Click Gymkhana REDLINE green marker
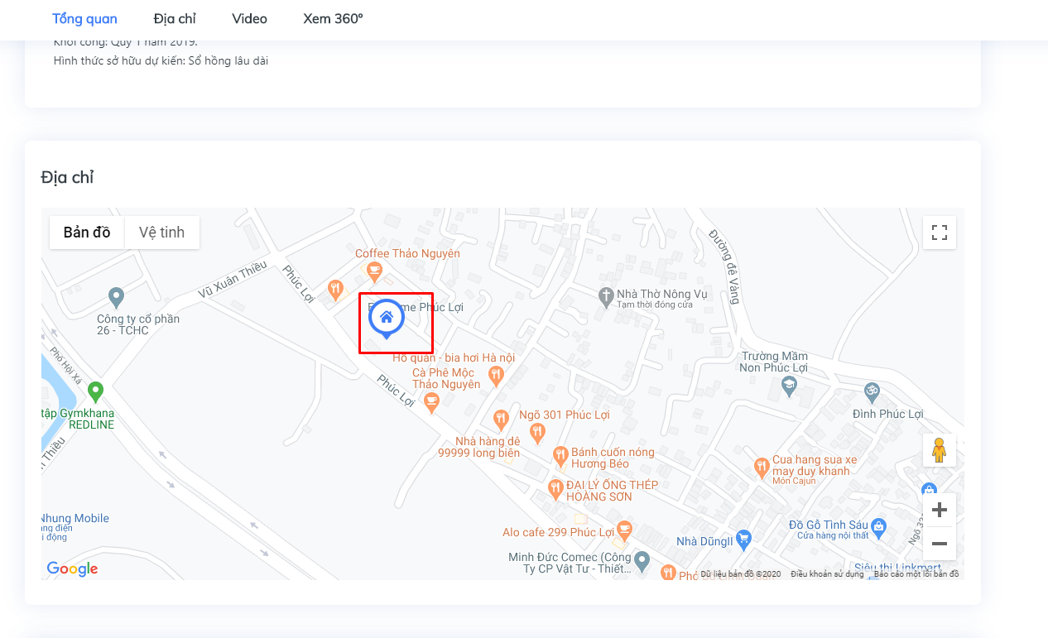The image size is (1048, 638). pyautogui.click(x=95, y=390)
